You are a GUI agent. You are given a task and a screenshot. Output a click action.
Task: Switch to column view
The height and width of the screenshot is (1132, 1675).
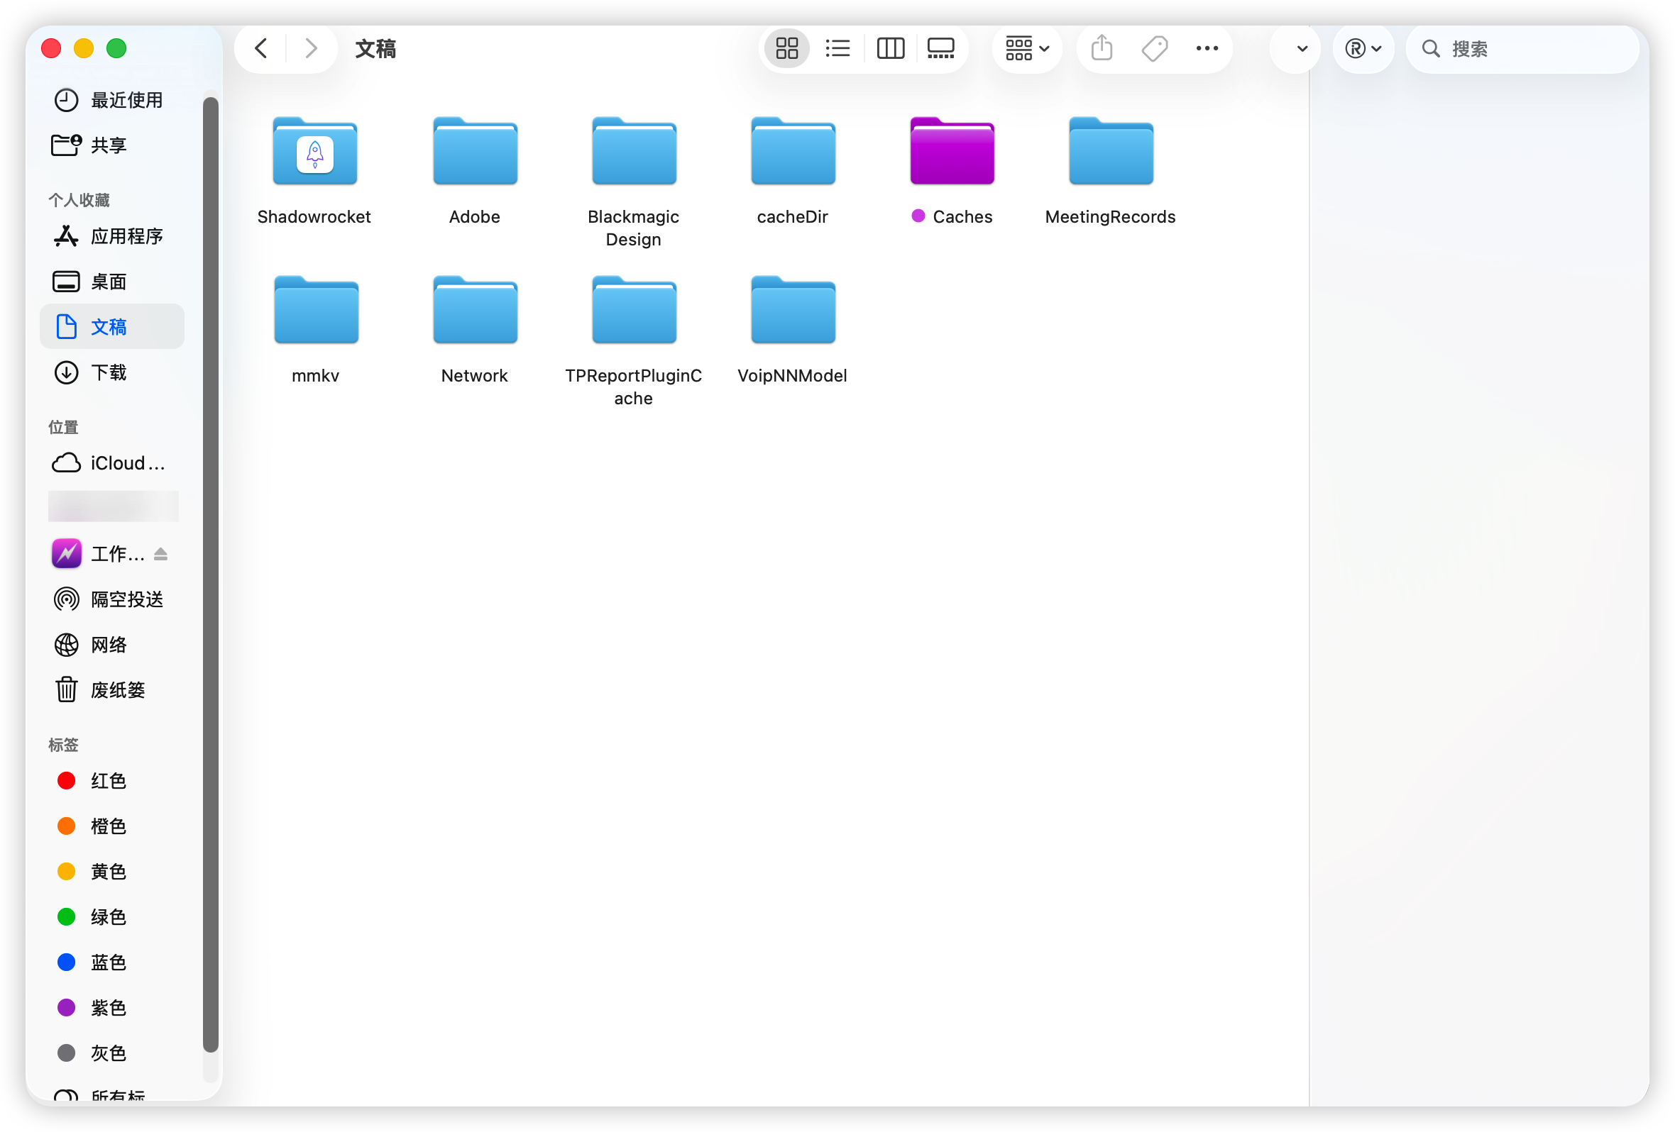pyautogui.click(x=890, y=49)
